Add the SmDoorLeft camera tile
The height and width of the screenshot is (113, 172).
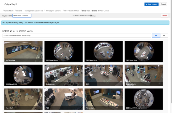click(63, 75)
